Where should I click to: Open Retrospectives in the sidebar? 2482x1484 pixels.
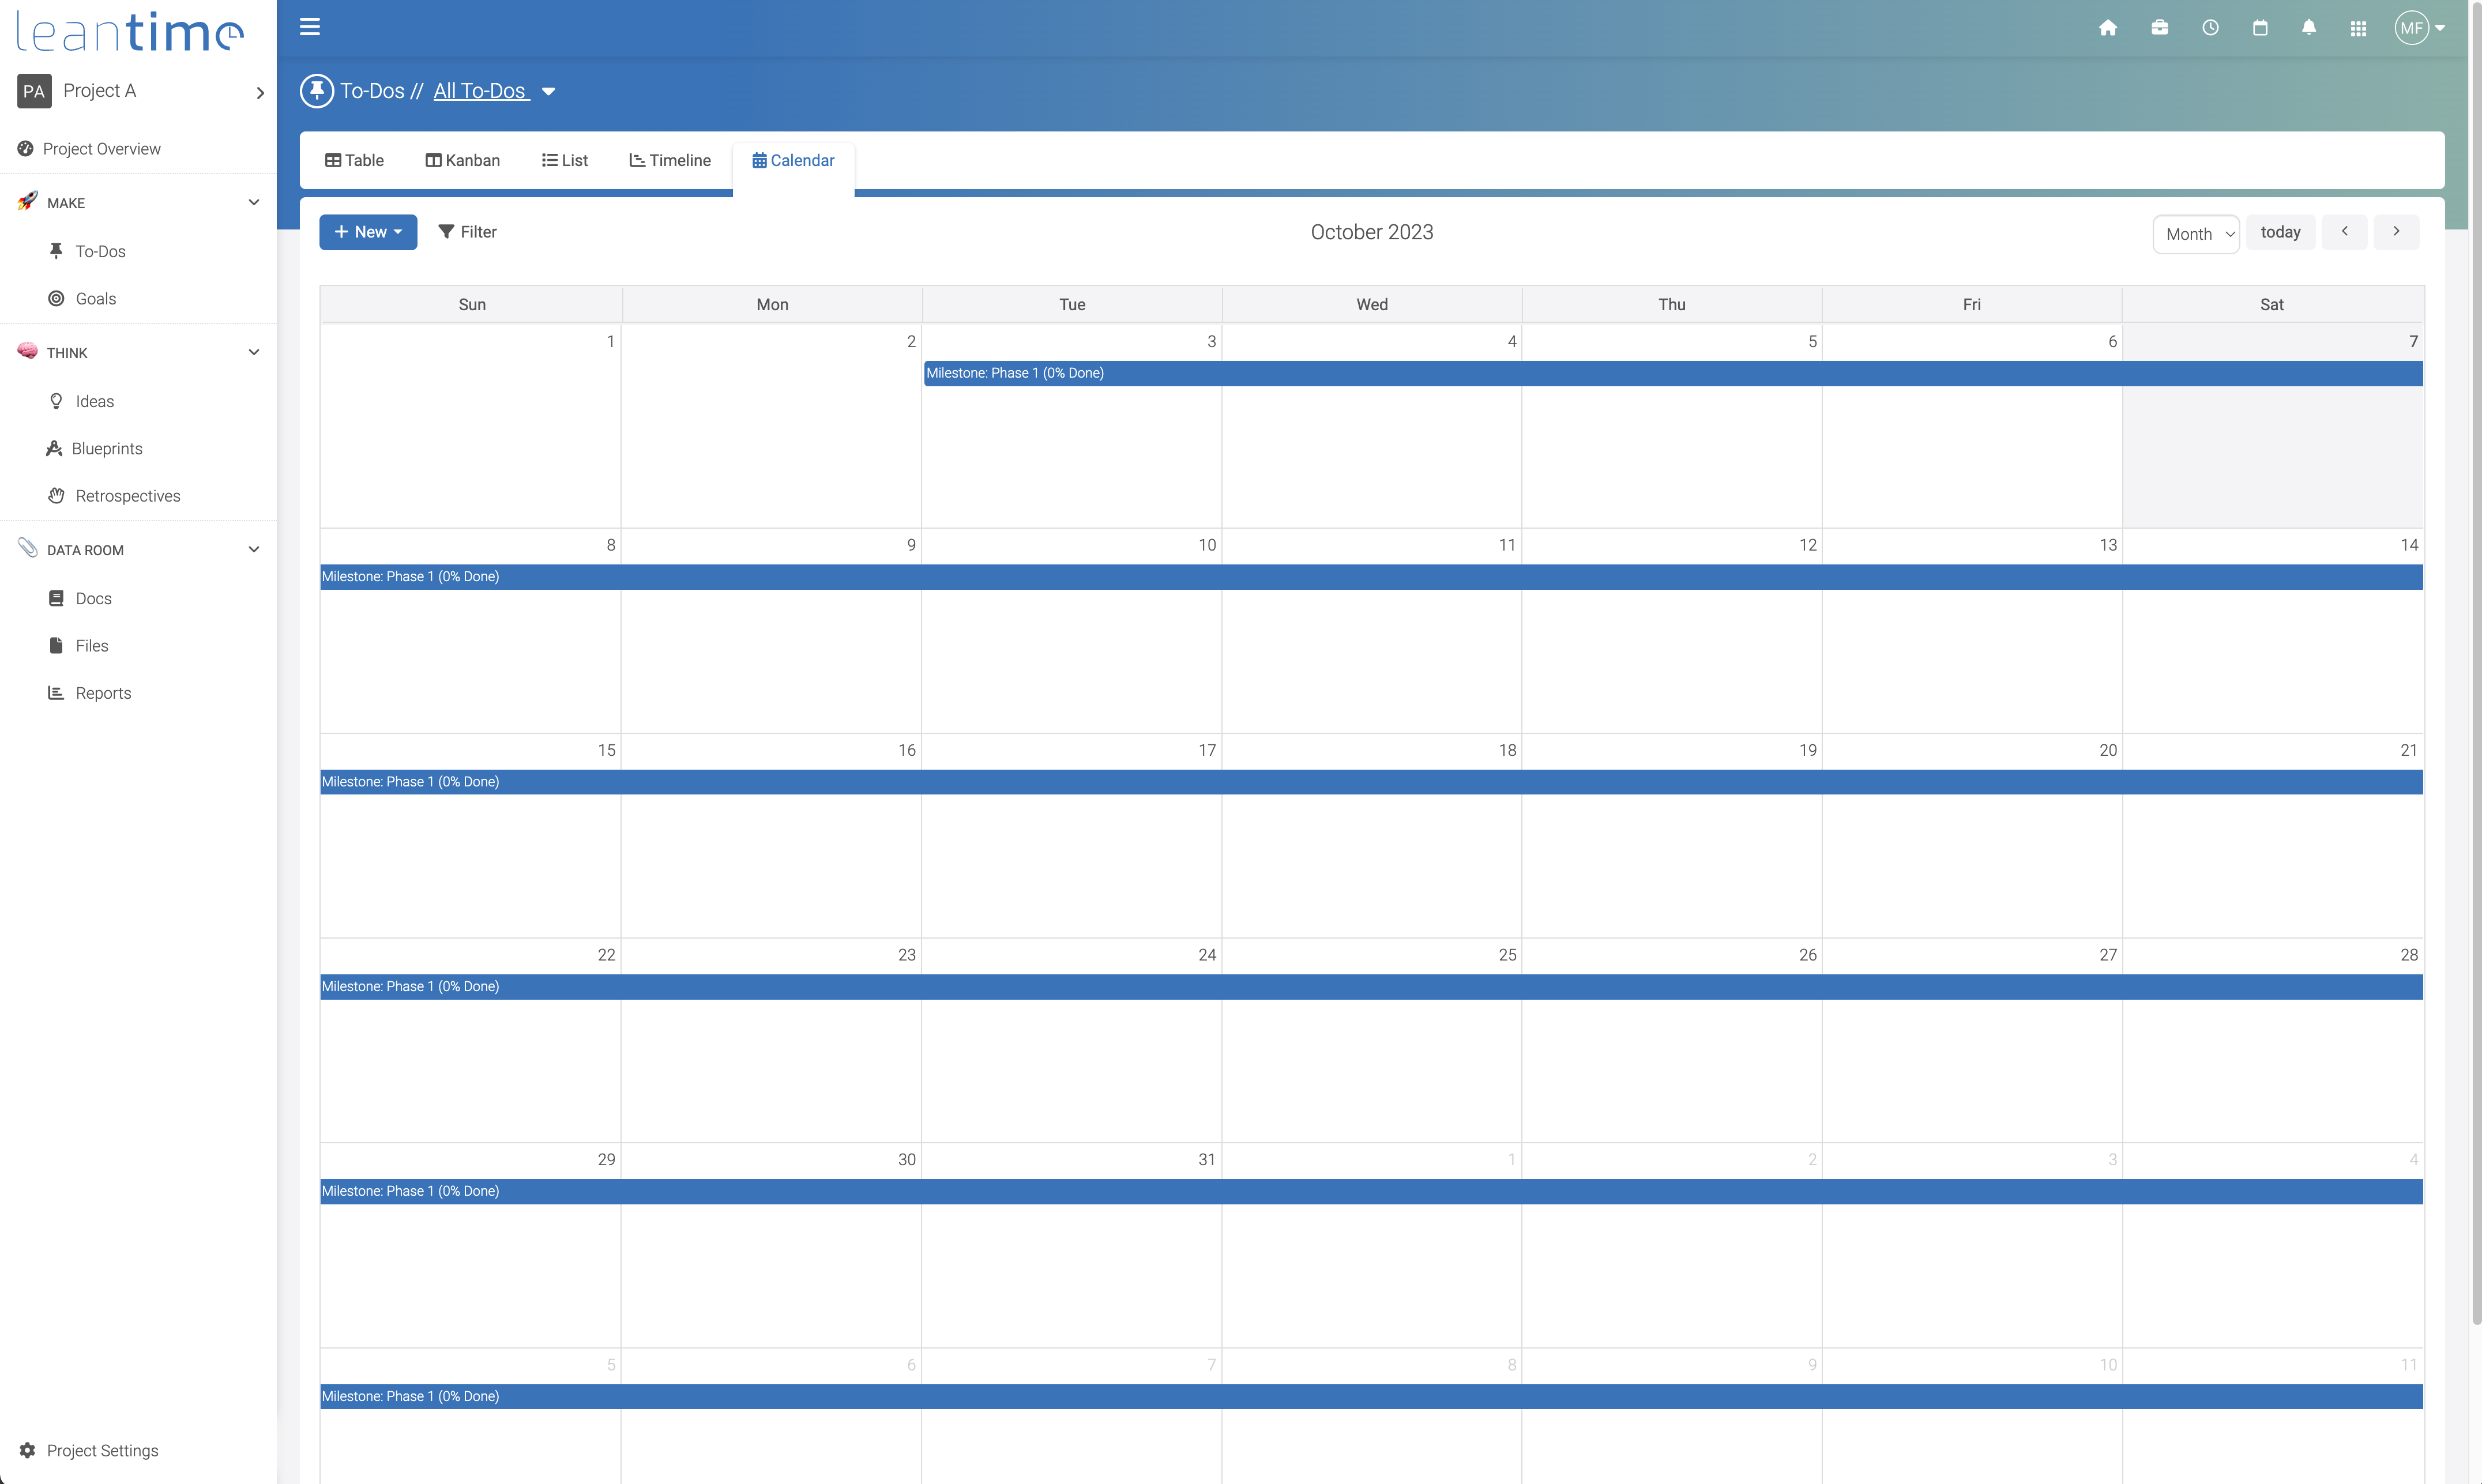pos(127,496)
